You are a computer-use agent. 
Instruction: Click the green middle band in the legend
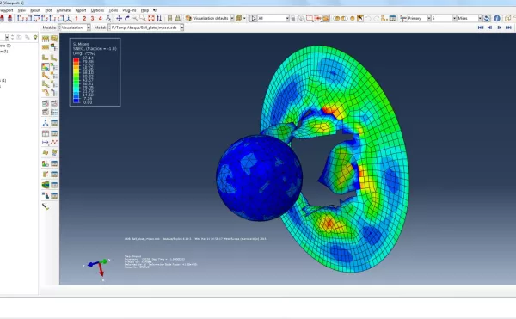point(77,80)
